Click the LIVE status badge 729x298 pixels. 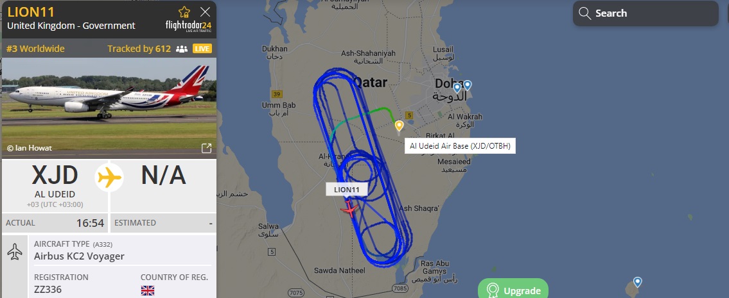202,49
